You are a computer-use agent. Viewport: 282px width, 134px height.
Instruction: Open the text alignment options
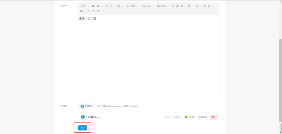pyautogui.click(x=183, y=6)
